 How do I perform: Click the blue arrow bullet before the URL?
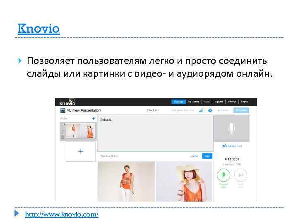[17, 213]
